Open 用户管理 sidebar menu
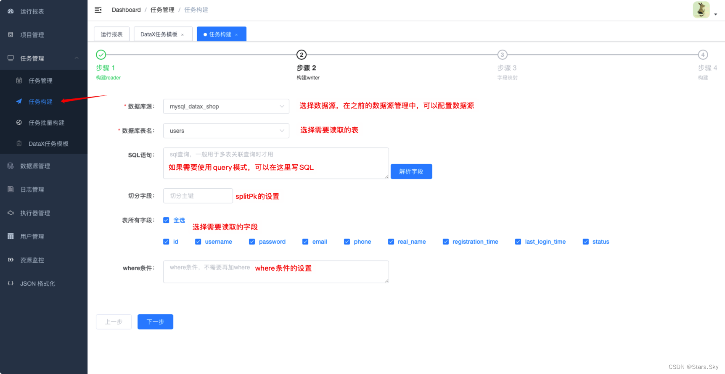The width and height of the screenshot is (725, 374). point(44,237)
